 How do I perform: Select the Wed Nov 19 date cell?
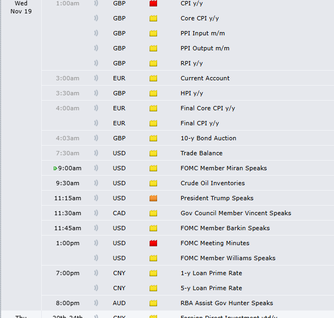[x=21, y=7]
